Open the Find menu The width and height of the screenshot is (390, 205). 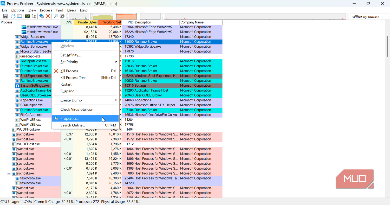(60, 10)
